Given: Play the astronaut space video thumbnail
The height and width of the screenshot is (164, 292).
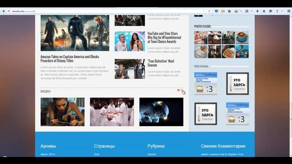Looking at the screenshot, I should tap(161, 112).
